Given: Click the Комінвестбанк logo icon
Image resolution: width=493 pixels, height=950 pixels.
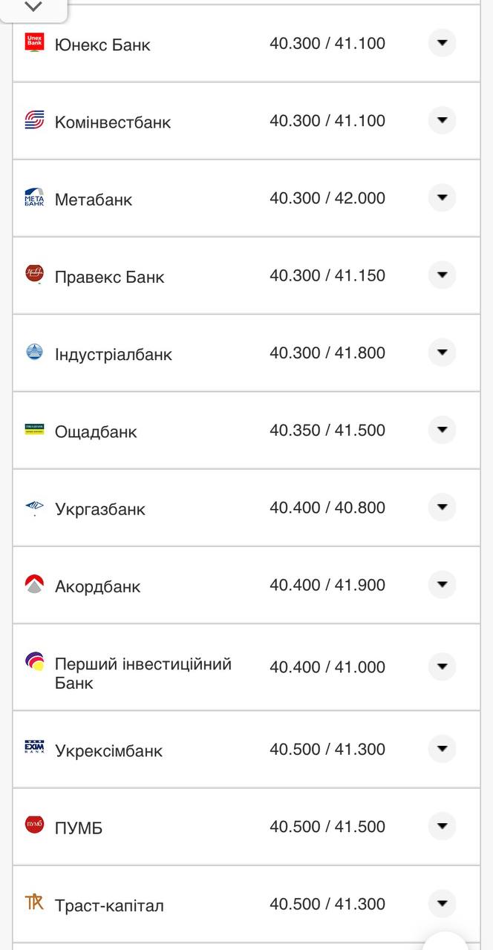Looking at the screenshot, I should [34, 120].
